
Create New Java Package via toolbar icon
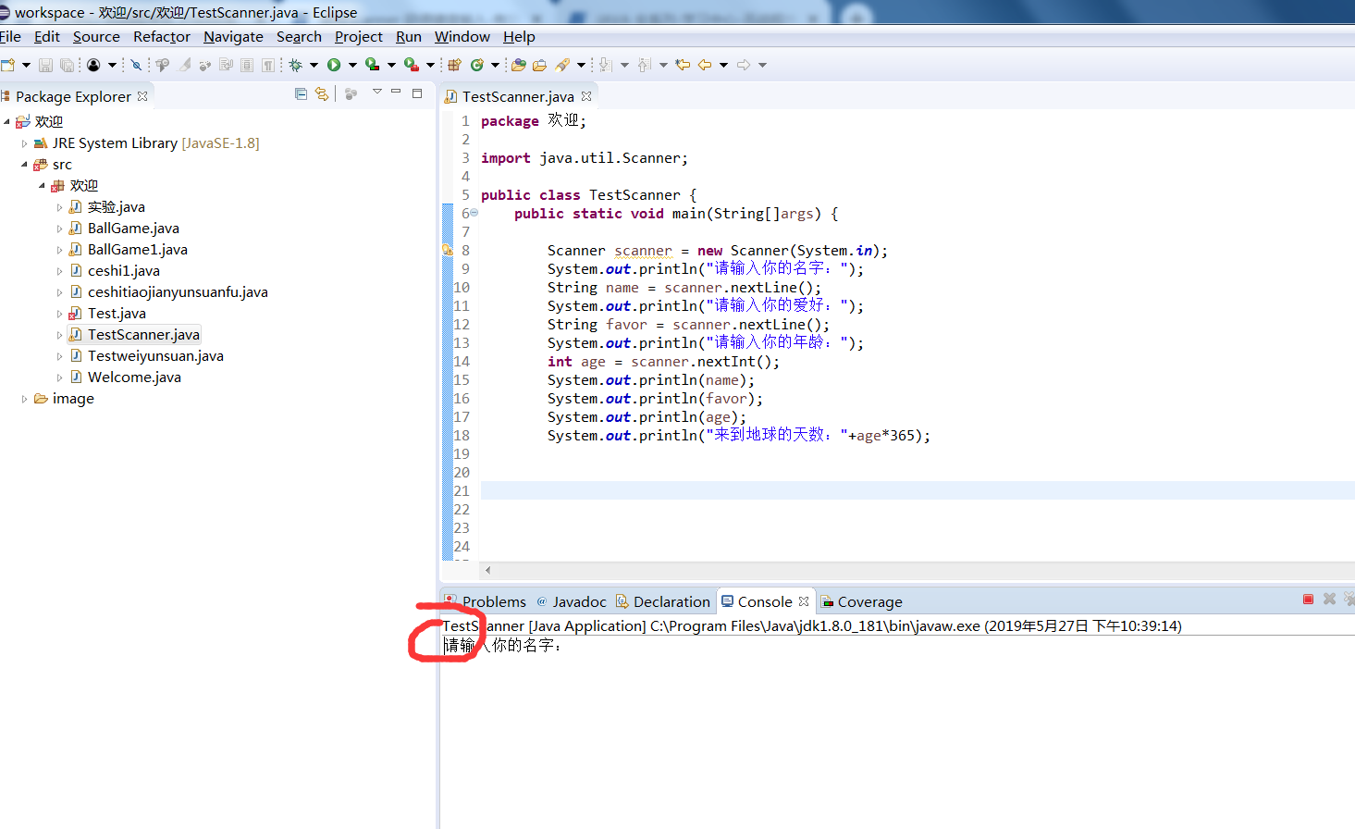coord(454,65)
